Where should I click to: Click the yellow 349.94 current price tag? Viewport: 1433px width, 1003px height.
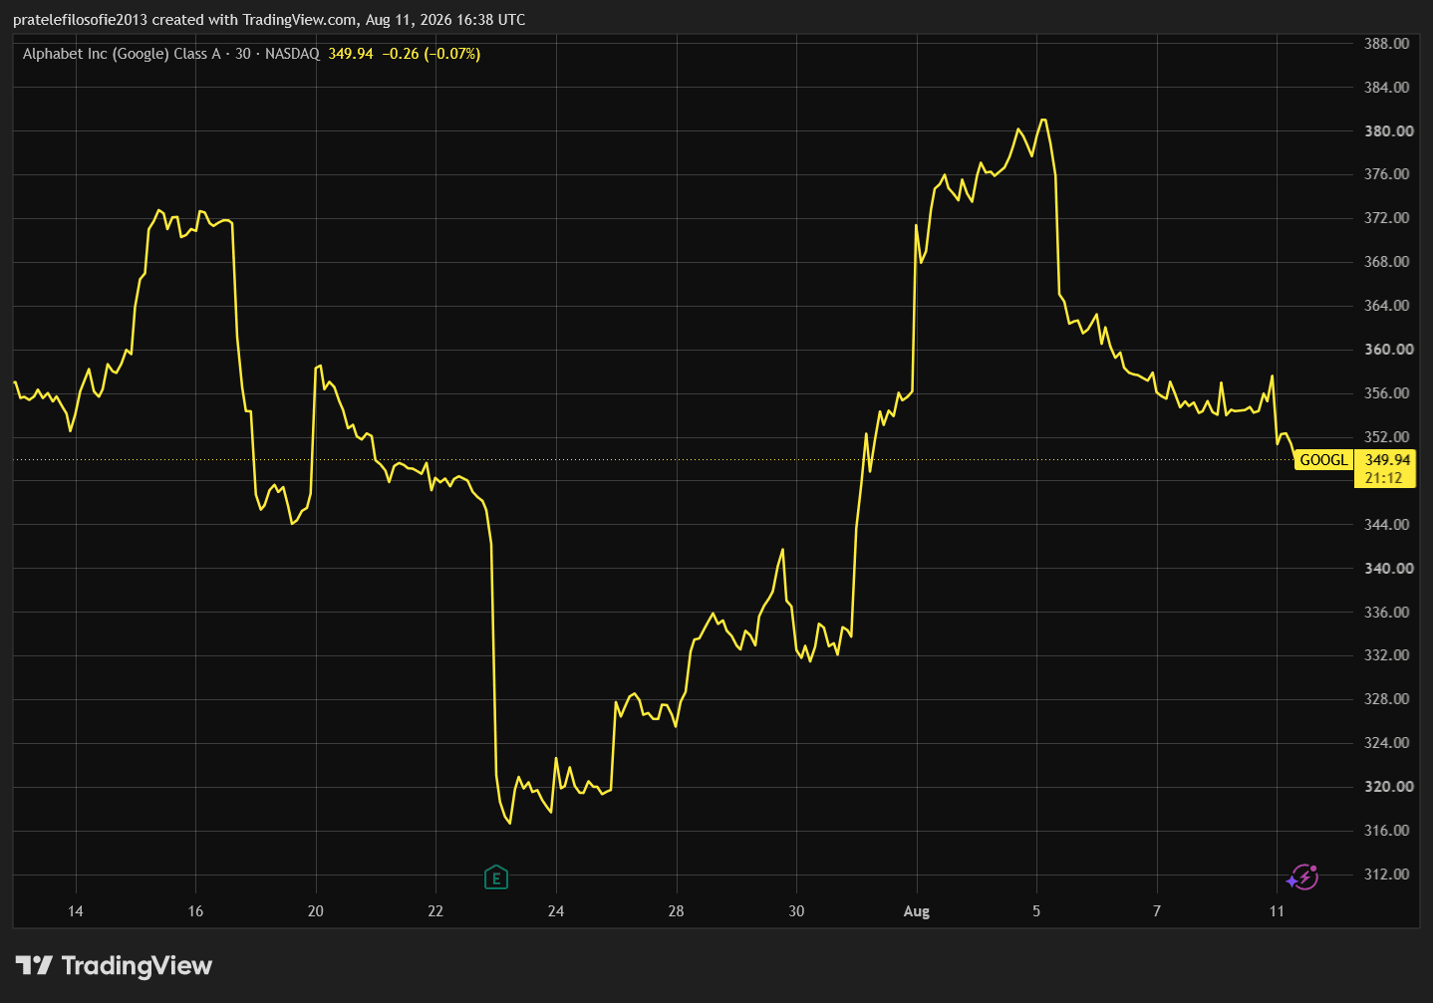[1387, 460]
